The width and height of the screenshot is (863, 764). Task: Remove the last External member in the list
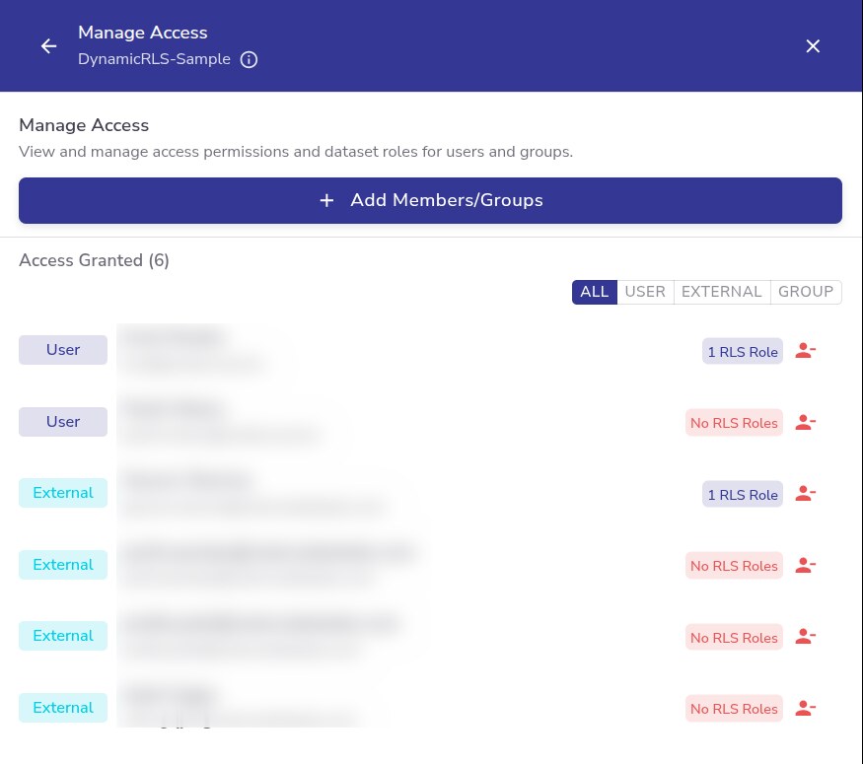(x=805, y=708)
